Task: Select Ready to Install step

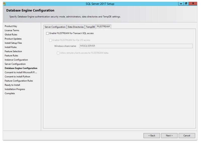Action: (12, 85)
